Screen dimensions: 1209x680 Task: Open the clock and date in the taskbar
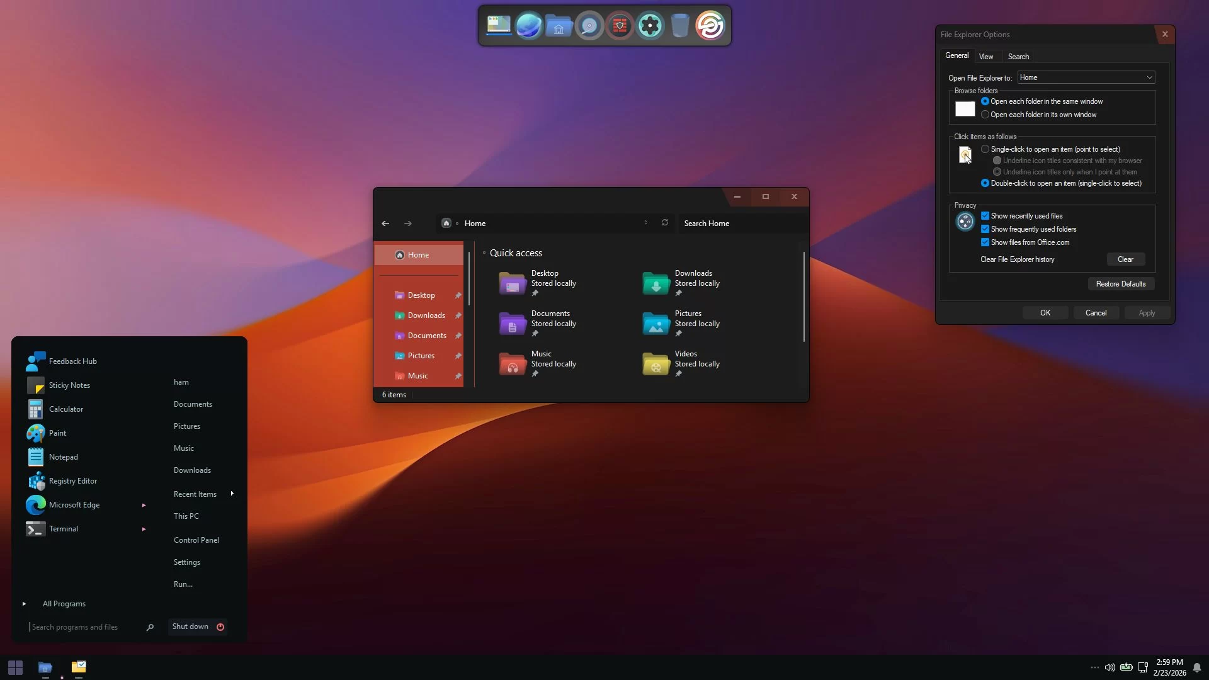[1170, 667]
